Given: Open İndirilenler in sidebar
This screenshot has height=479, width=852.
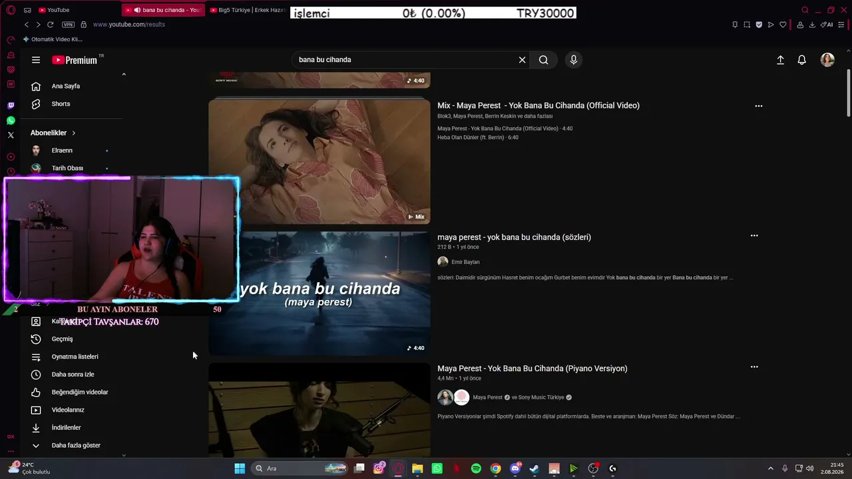Looking at the screenshot, I should click(x=72, y=428).
